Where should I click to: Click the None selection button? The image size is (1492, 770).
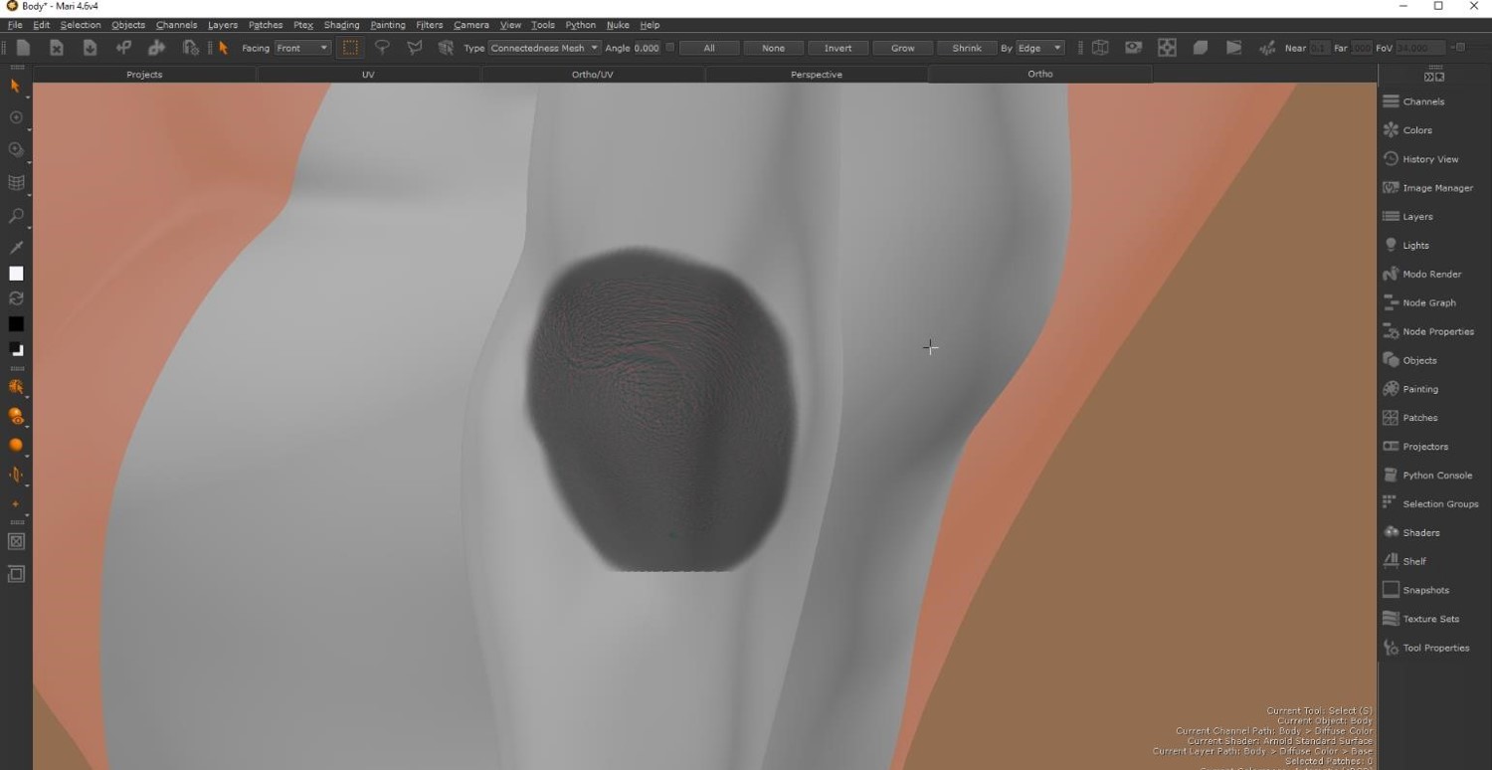pyautogui.click(x=774, y=48)
